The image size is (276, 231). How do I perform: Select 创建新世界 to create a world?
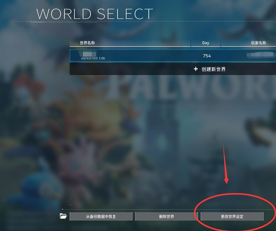[213, 69]
